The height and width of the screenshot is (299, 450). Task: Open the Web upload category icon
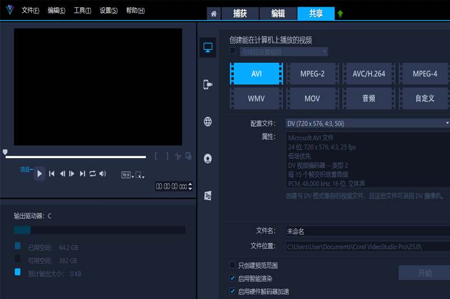tap(208, 122)
